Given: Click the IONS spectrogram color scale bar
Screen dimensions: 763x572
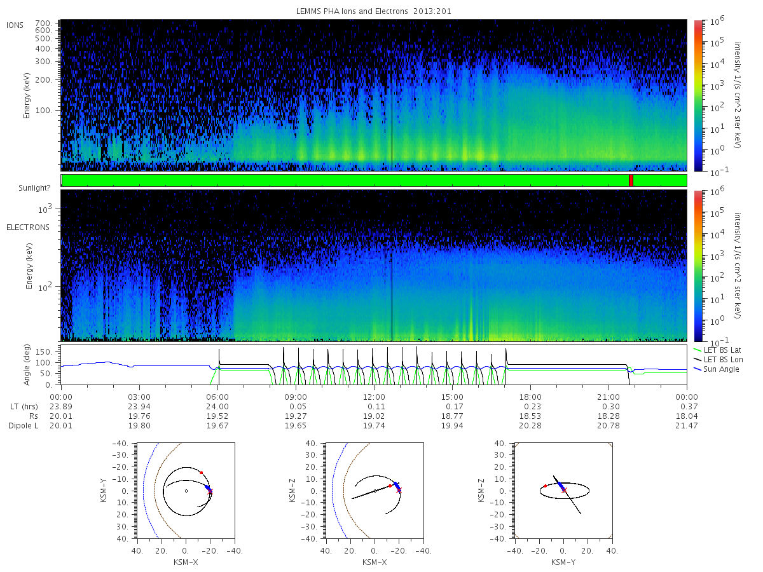Looking at the screenshot, I should pos(698,95).
